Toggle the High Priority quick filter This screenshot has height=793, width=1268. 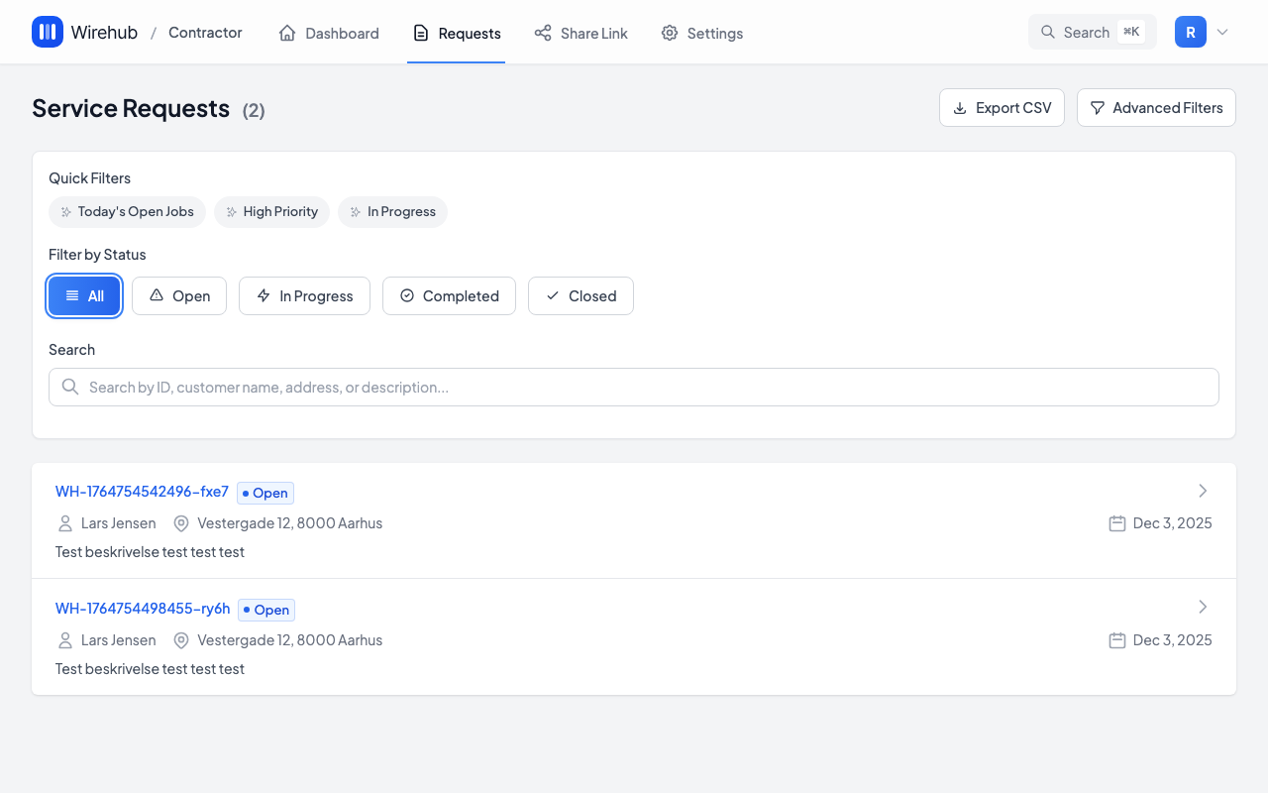click(271, 211)
